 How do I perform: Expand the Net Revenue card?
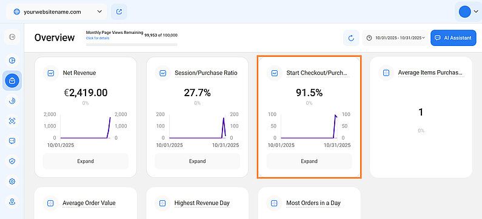point(85,162)
